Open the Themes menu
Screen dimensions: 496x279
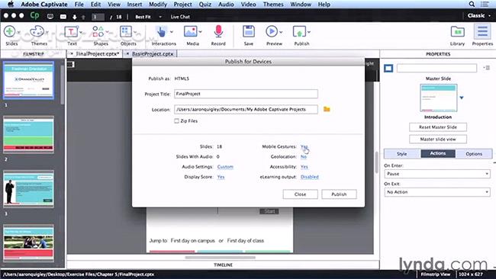[273, 4]
